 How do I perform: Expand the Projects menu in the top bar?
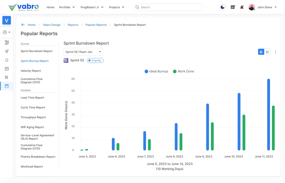(x=117, y=7)
